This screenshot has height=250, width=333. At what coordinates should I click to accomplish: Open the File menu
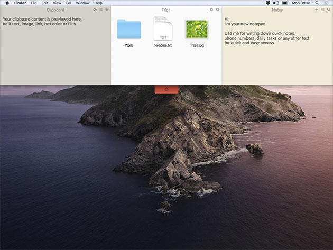click(x=34, y=3)
